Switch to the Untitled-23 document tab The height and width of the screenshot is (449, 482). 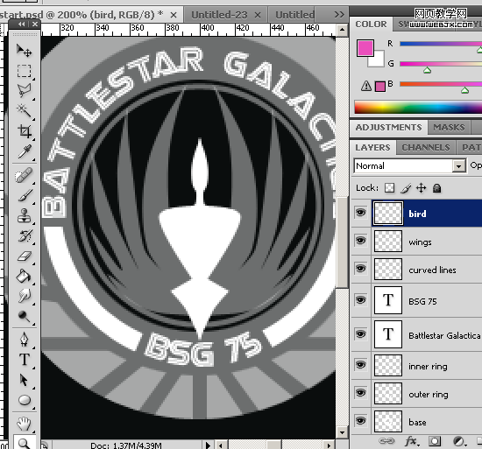click(x=219, y=15)
